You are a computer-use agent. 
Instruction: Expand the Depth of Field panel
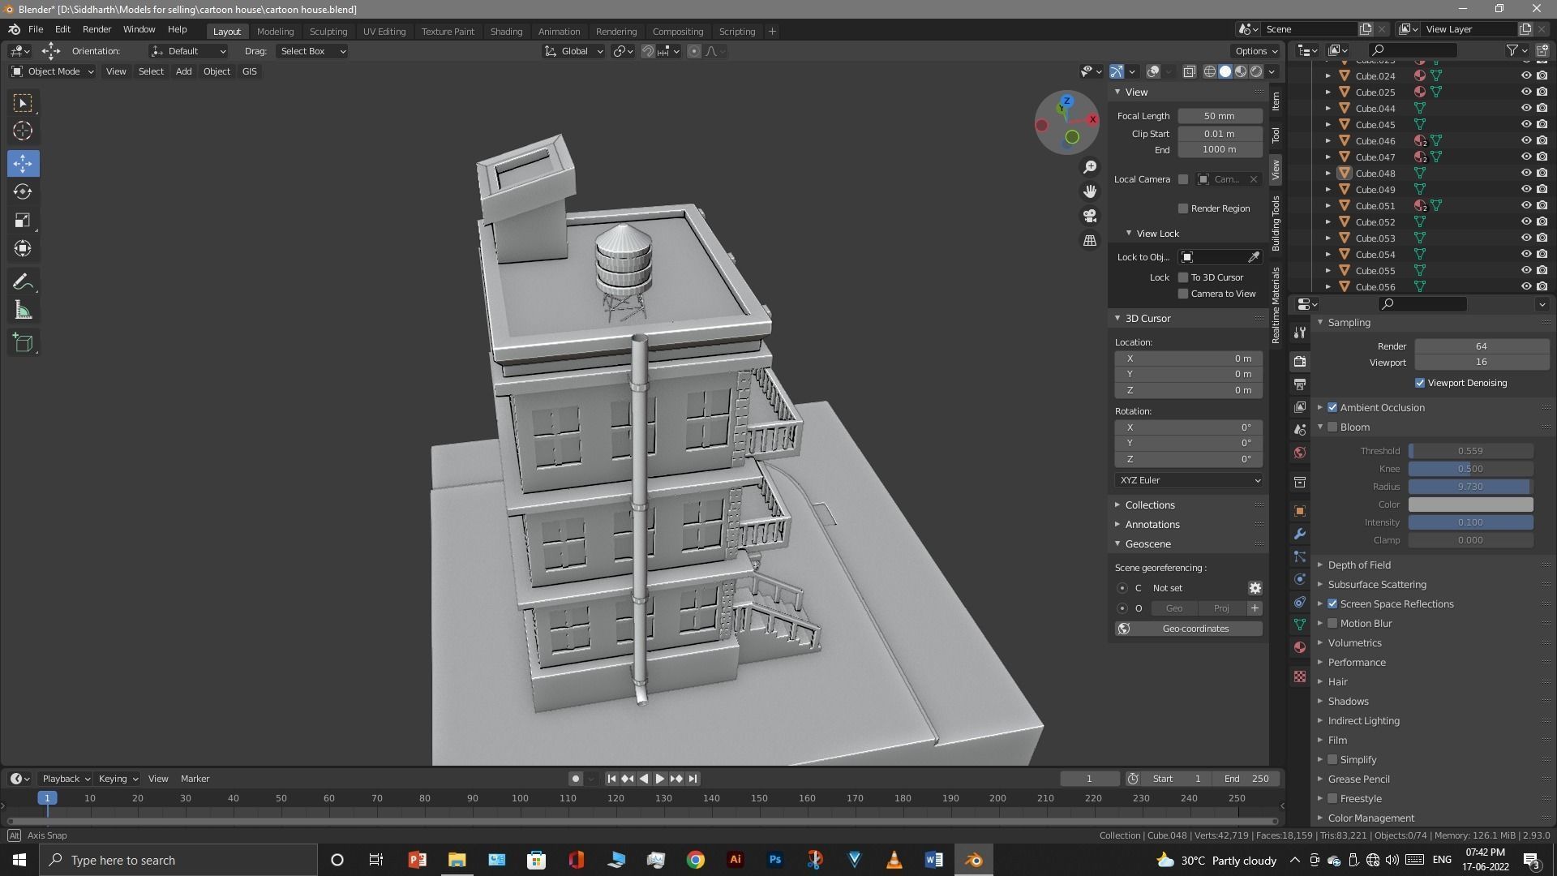(x=1358, y=565)
